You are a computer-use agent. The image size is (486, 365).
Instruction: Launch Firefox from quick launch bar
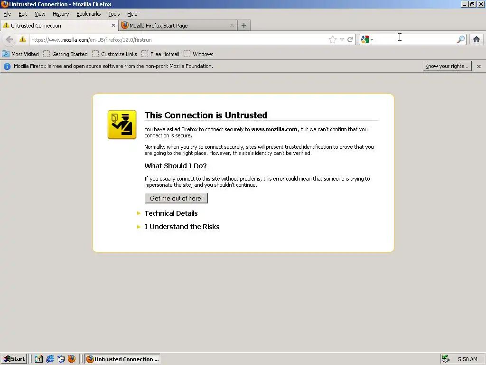[x=72, y=359]
